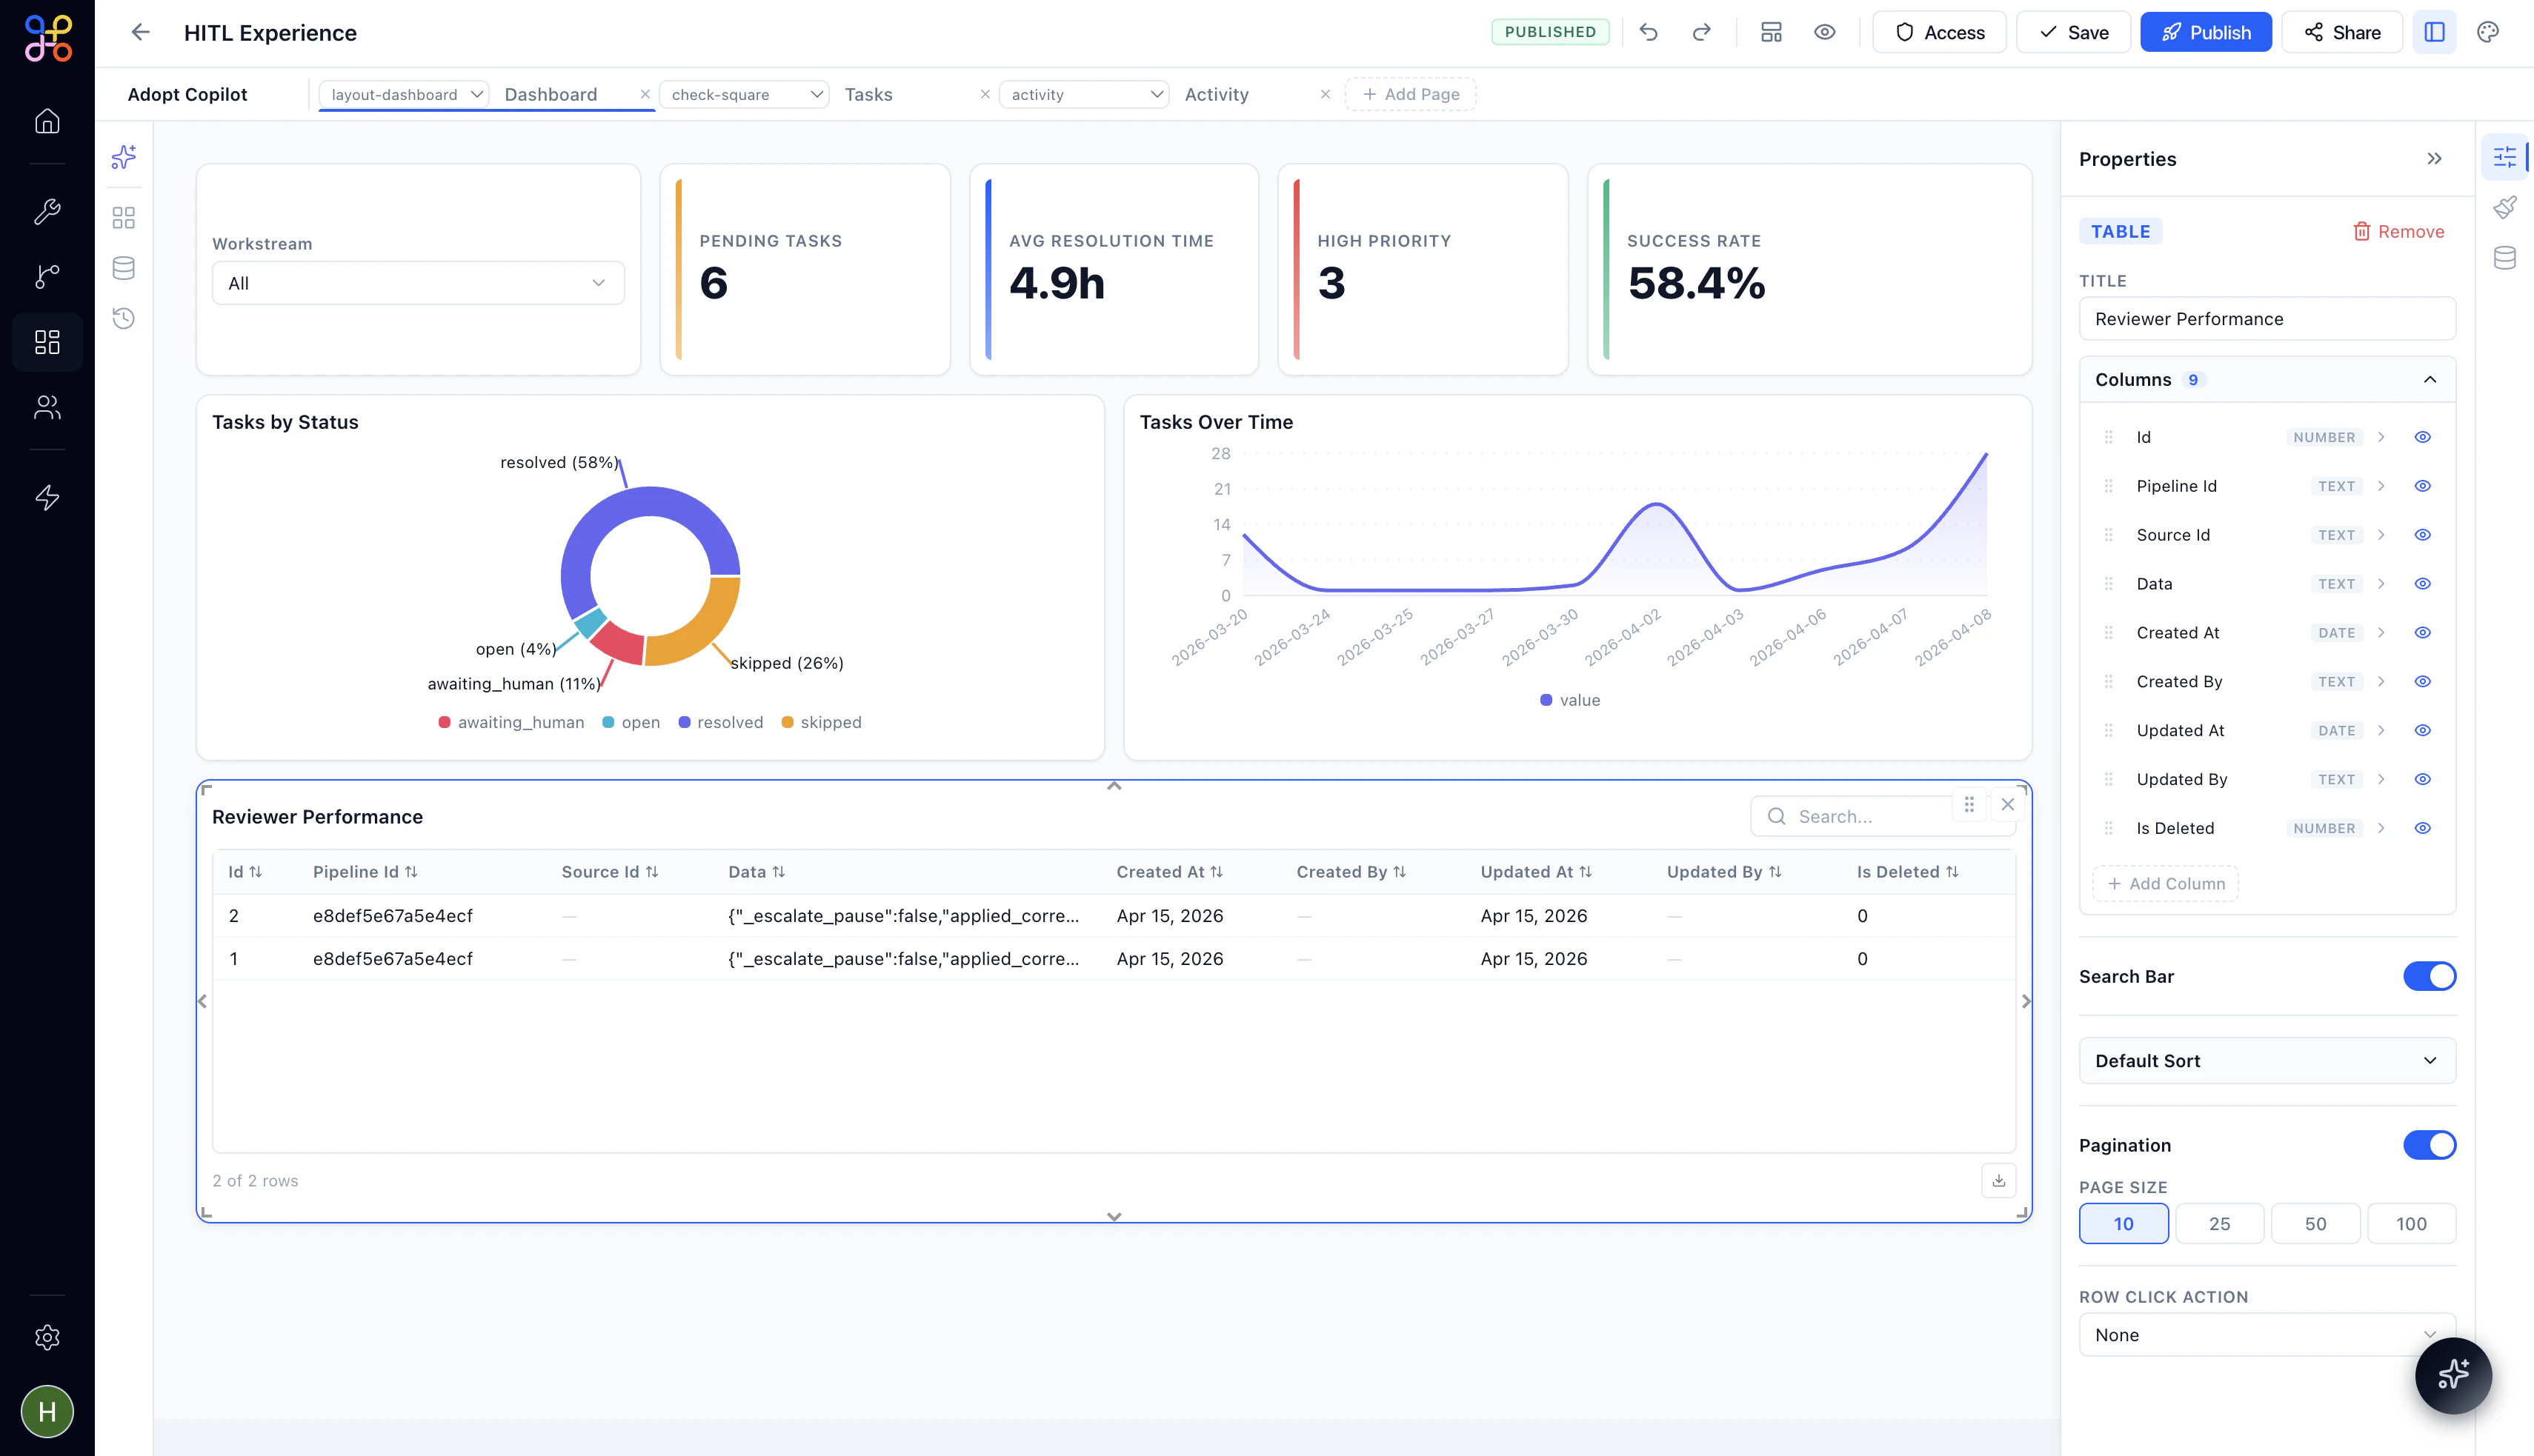Switch to the Activity page tab

tap(1217, 94)
